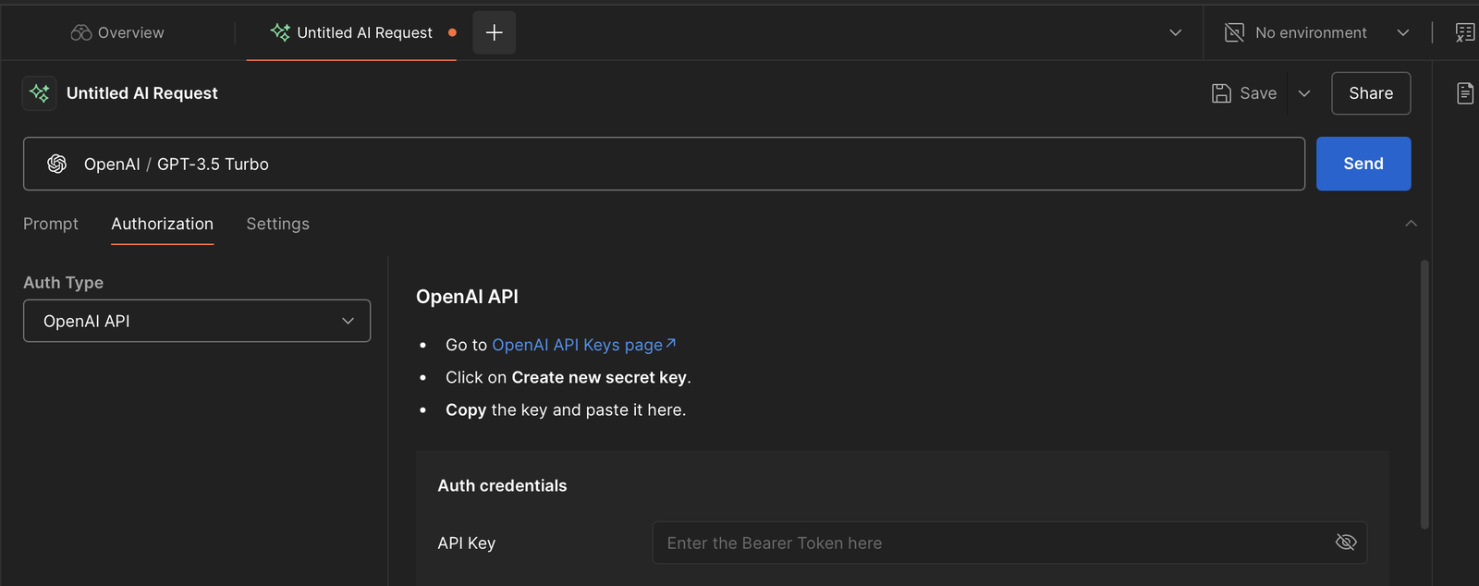Screen dimensions: 1479x586
Task: Click the blue Send button
Action: [1363, 164]
